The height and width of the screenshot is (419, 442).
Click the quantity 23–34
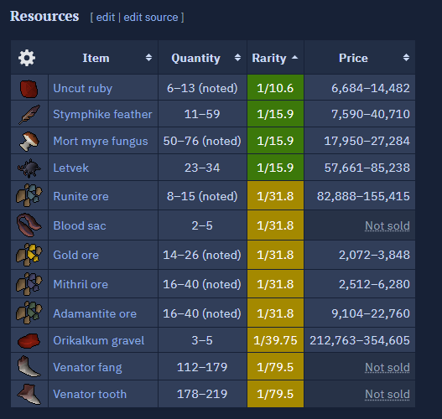202,168
